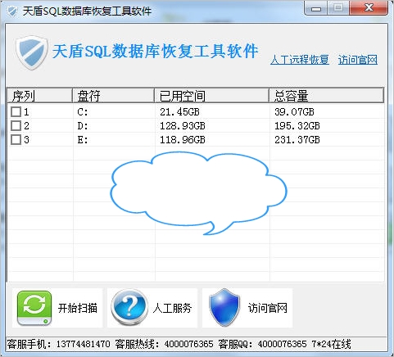The image size is (394, 357).
Task: Minimize the window
Action: tap(316, 8)
